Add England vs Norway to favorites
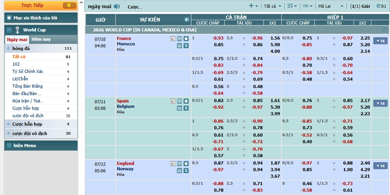The image size is (390, 195). pos(186,163)
